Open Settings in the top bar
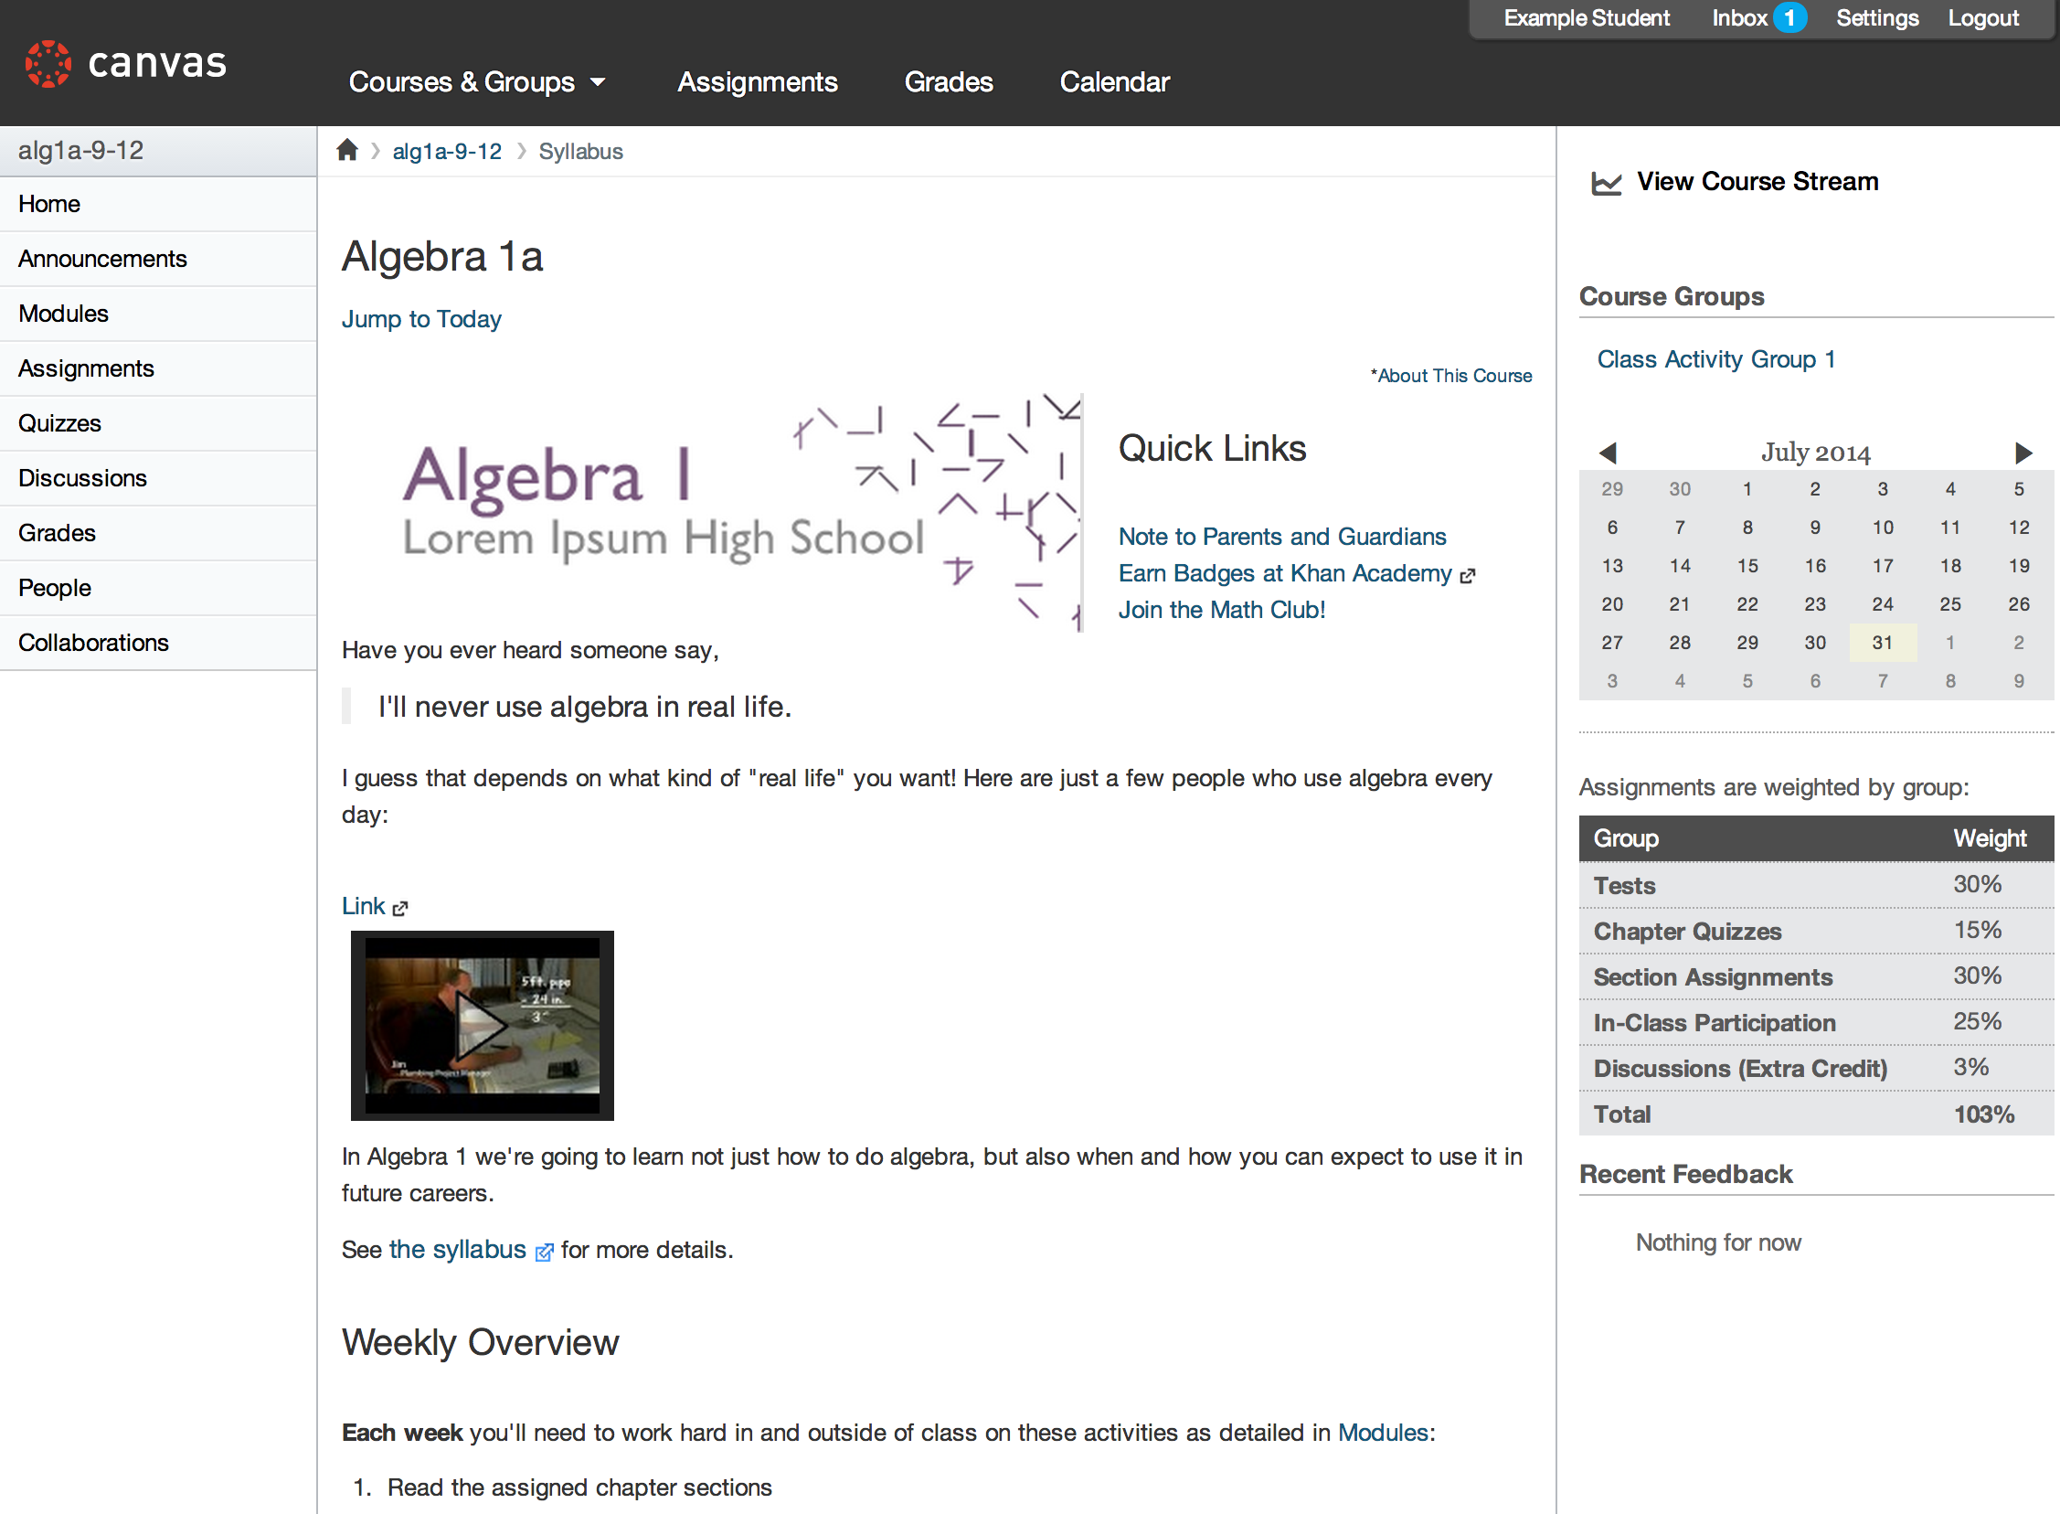This screenshot has width=2060, height=1514. coord(1877,18)
